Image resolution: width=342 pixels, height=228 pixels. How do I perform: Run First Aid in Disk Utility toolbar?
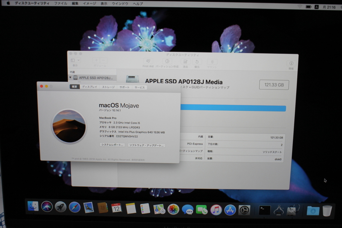point(148,61)
